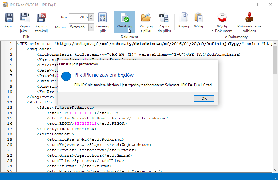Click Zapisz i zamknij icon
278x180 pixels.
point(41,18)
